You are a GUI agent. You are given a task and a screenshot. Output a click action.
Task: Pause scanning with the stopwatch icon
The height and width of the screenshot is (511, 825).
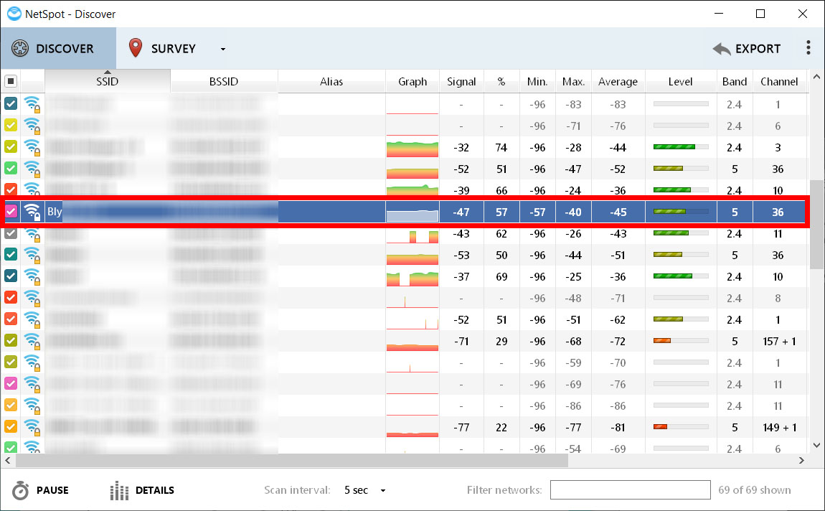tap(22, 491)
